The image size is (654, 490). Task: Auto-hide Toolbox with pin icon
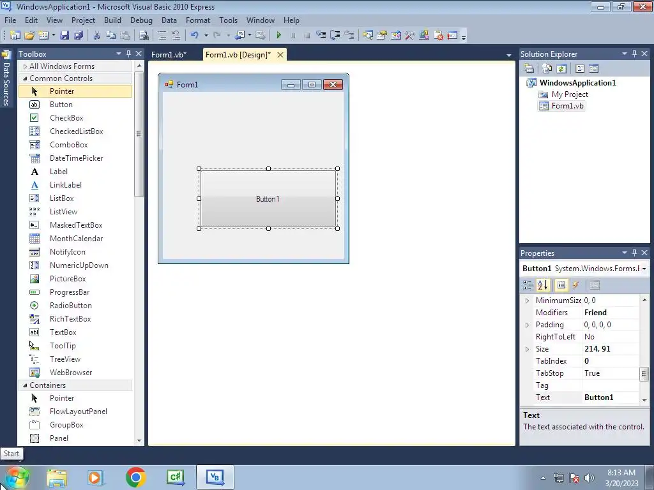[129, 54]
